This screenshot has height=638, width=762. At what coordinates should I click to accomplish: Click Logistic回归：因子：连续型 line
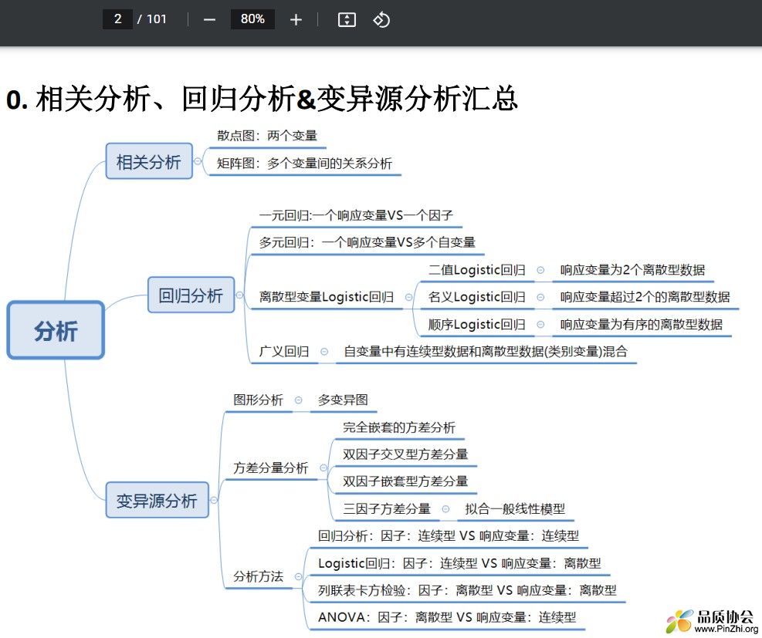coord(459,563)
